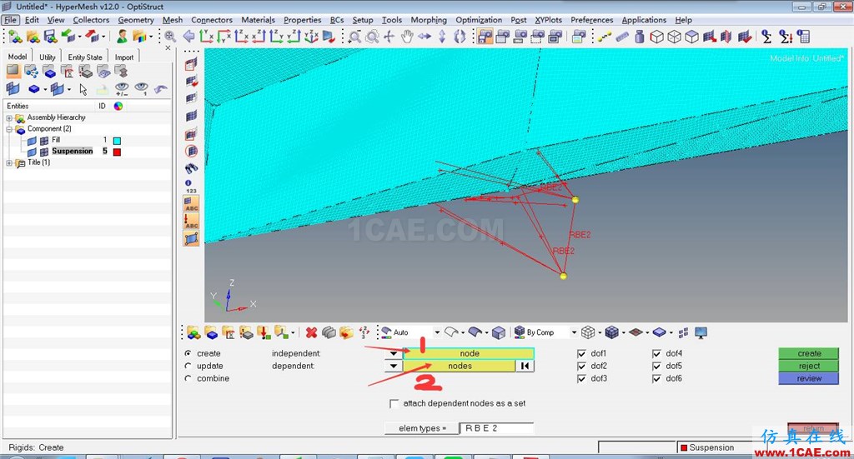Viewport: 854px width, 459px height.
Task: Collapse the Component (2) tree node
Action: [x=9, y=129]
